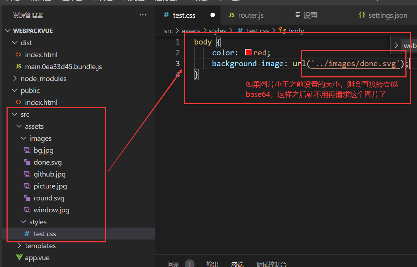Open done.svg file in explorer
417x267 pixels.
tap(47, 162)
